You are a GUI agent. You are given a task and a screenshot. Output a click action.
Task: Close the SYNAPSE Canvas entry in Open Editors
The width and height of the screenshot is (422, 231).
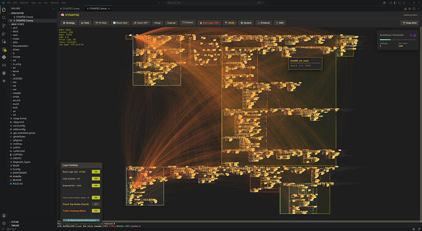[x=11, y=20]
